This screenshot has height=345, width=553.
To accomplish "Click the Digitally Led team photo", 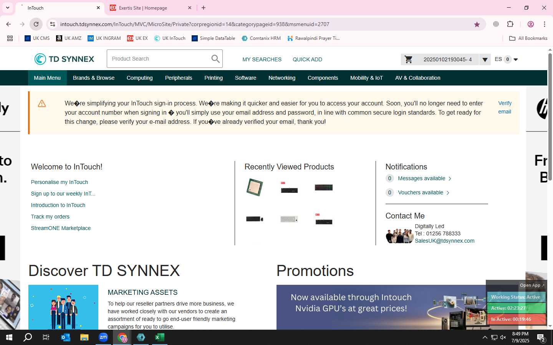I will pyautogui.click(x=399, y=236).
